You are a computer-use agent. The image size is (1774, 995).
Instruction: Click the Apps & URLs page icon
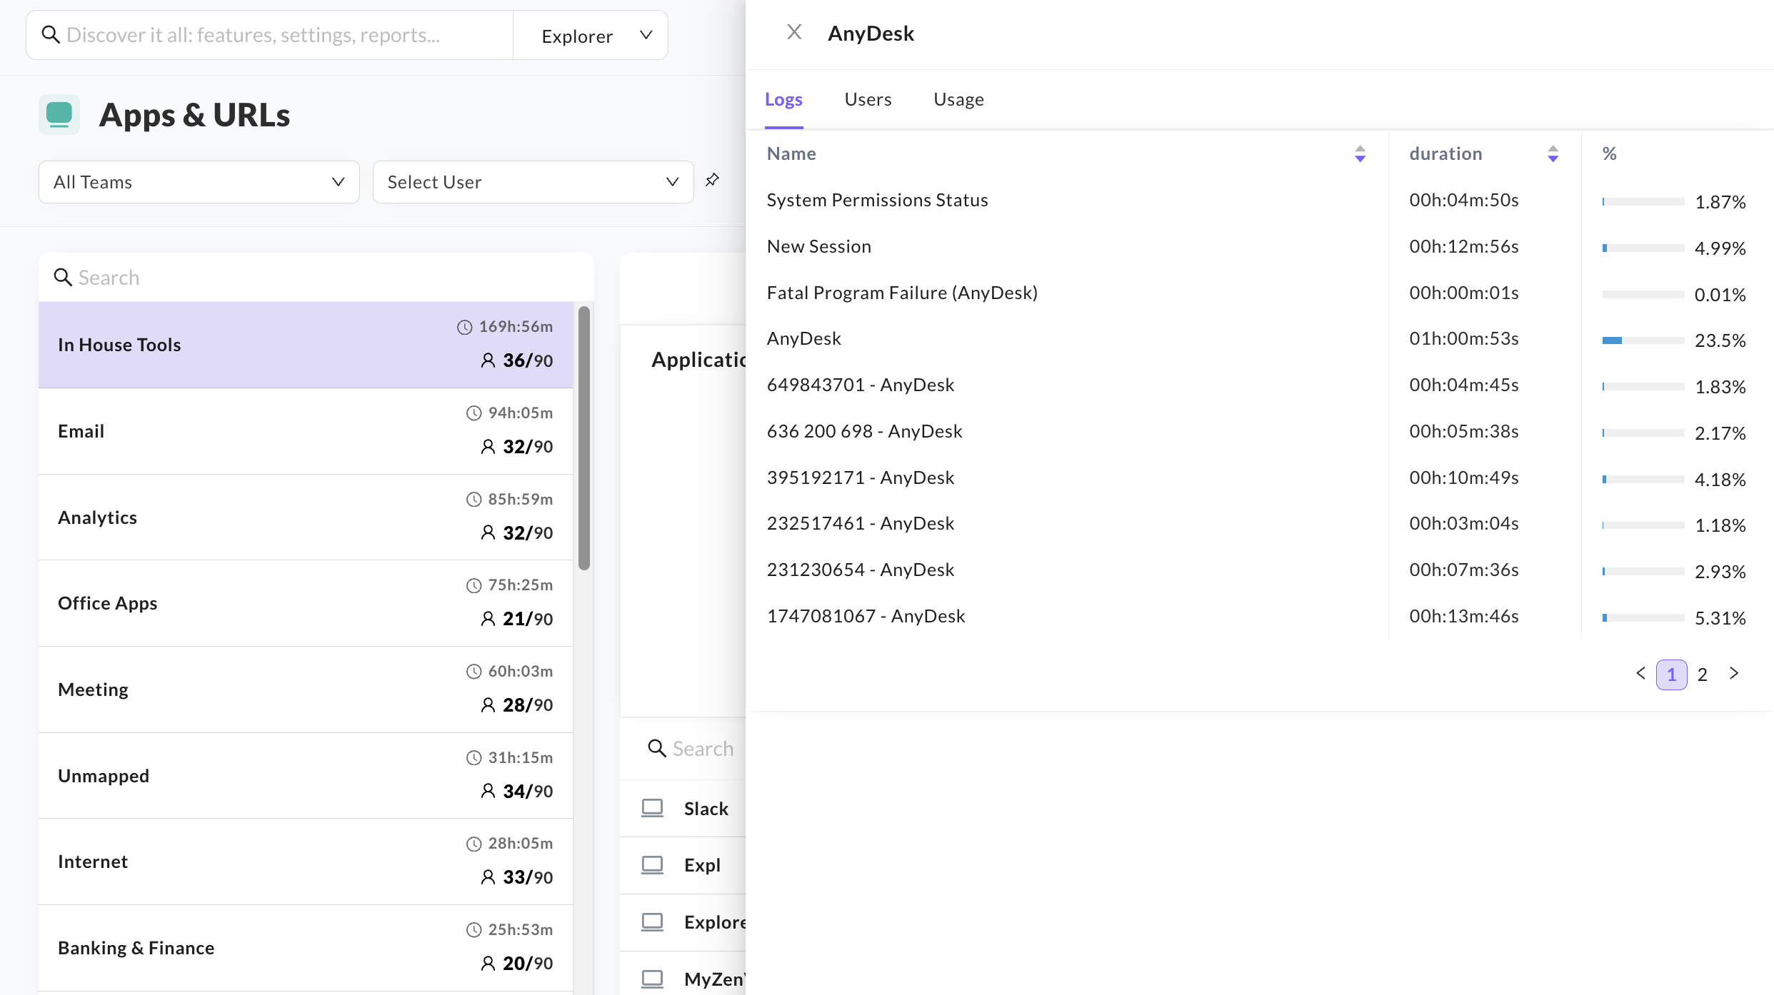pyautogui.click(x=59, y=114)
